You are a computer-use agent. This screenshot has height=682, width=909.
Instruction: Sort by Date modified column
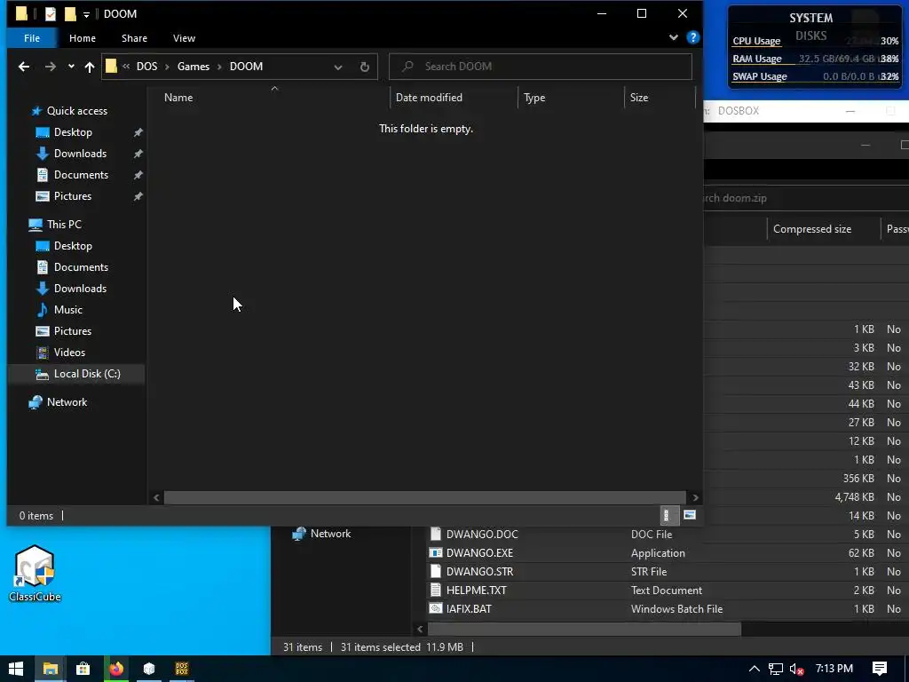(429, 98)
